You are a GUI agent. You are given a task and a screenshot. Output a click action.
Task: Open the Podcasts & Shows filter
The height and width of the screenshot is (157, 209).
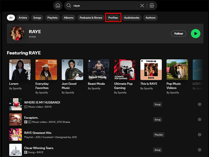click(91, 18)
